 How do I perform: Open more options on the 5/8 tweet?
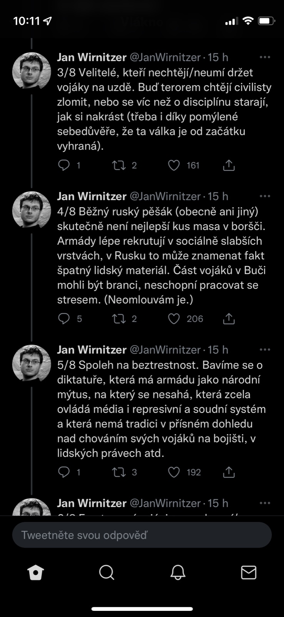265,350
